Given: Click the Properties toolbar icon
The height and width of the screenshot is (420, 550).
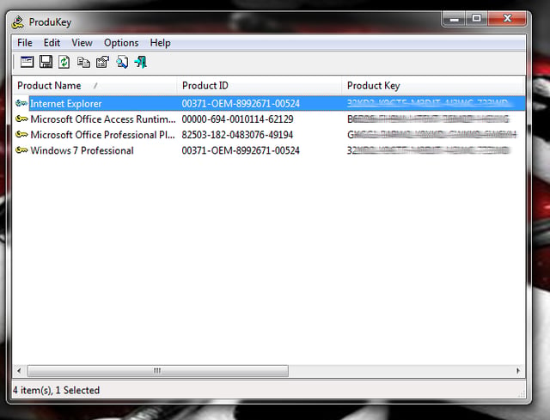Looking at the screenshot, I should tap(102, 63).
